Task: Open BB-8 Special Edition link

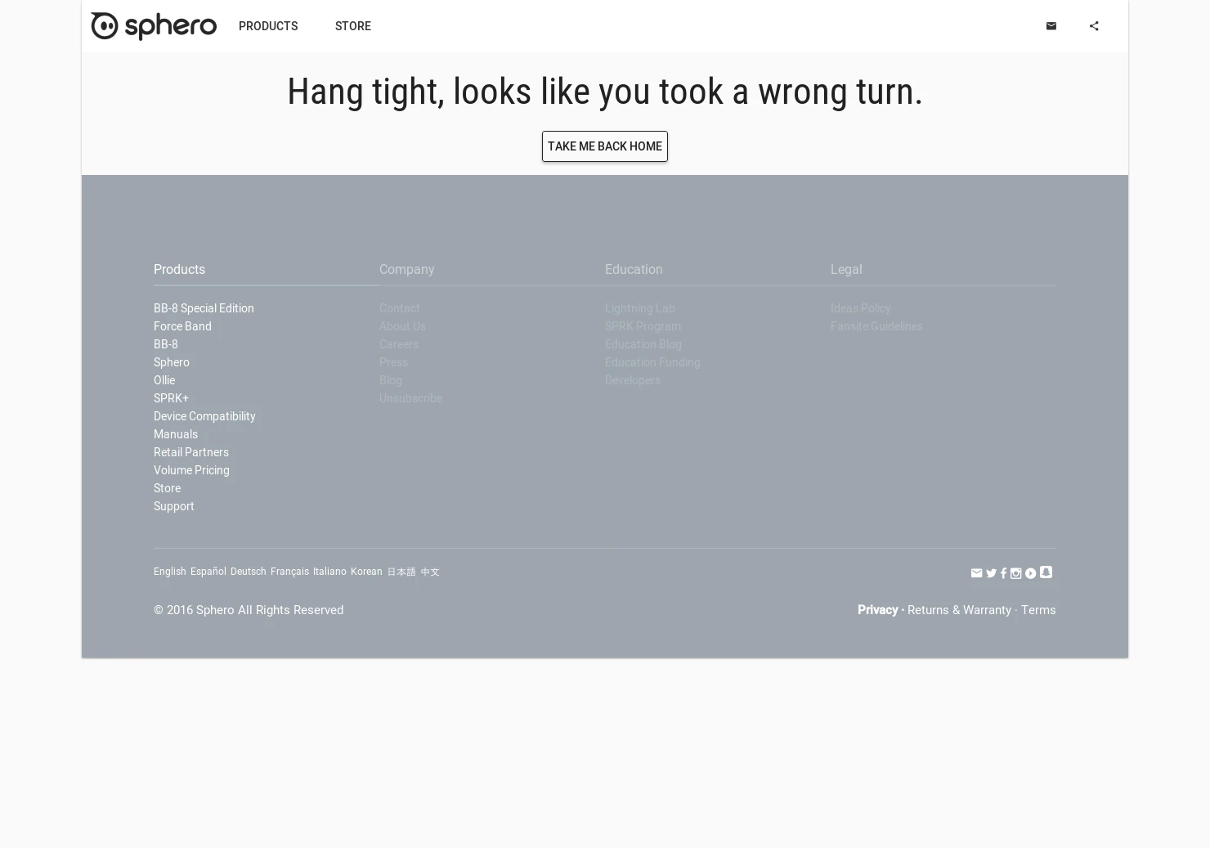Action: point(204,308)
